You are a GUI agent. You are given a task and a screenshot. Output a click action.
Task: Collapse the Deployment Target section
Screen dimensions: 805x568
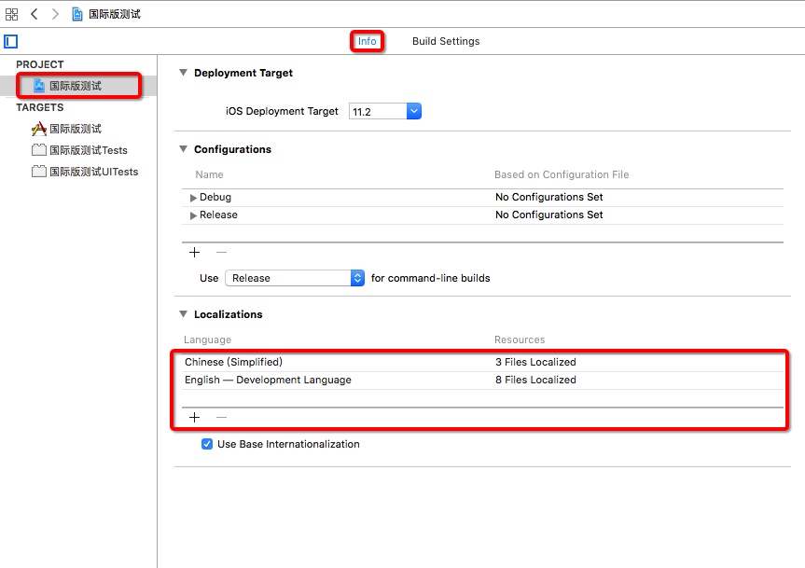pos(183,73)
